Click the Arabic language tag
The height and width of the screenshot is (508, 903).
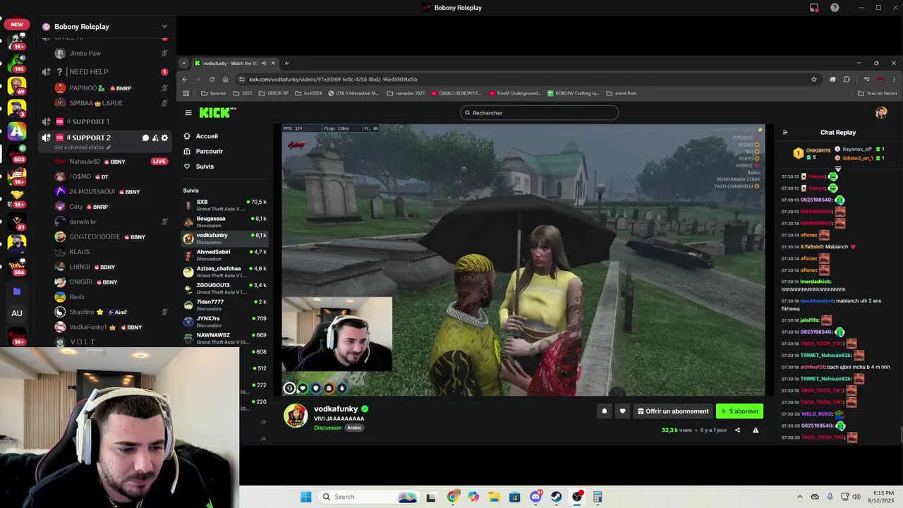pyautogui.click(x=354, y=428)
